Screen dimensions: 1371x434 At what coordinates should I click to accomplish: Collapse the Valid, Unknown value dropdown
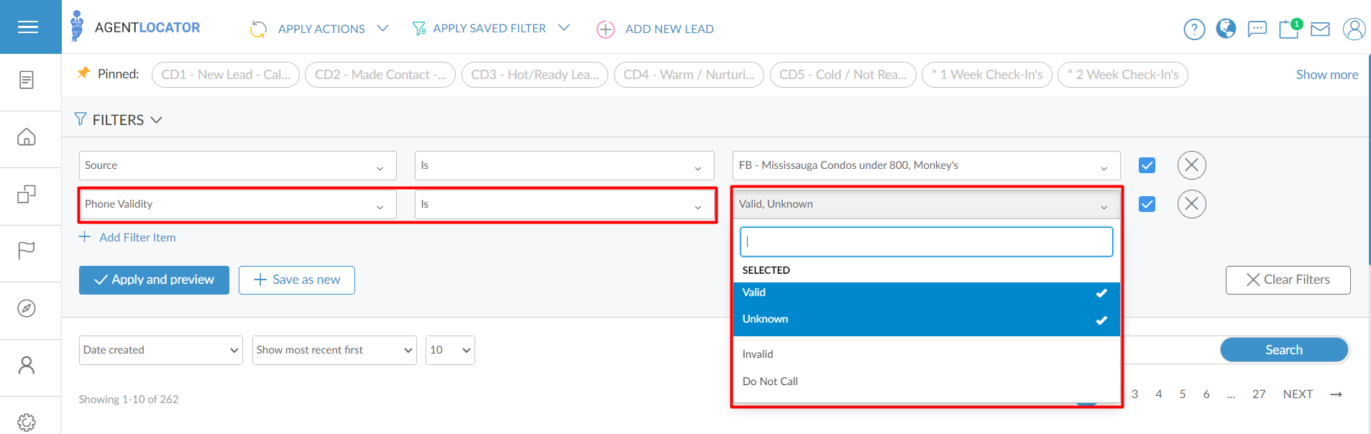pos(926,204)
